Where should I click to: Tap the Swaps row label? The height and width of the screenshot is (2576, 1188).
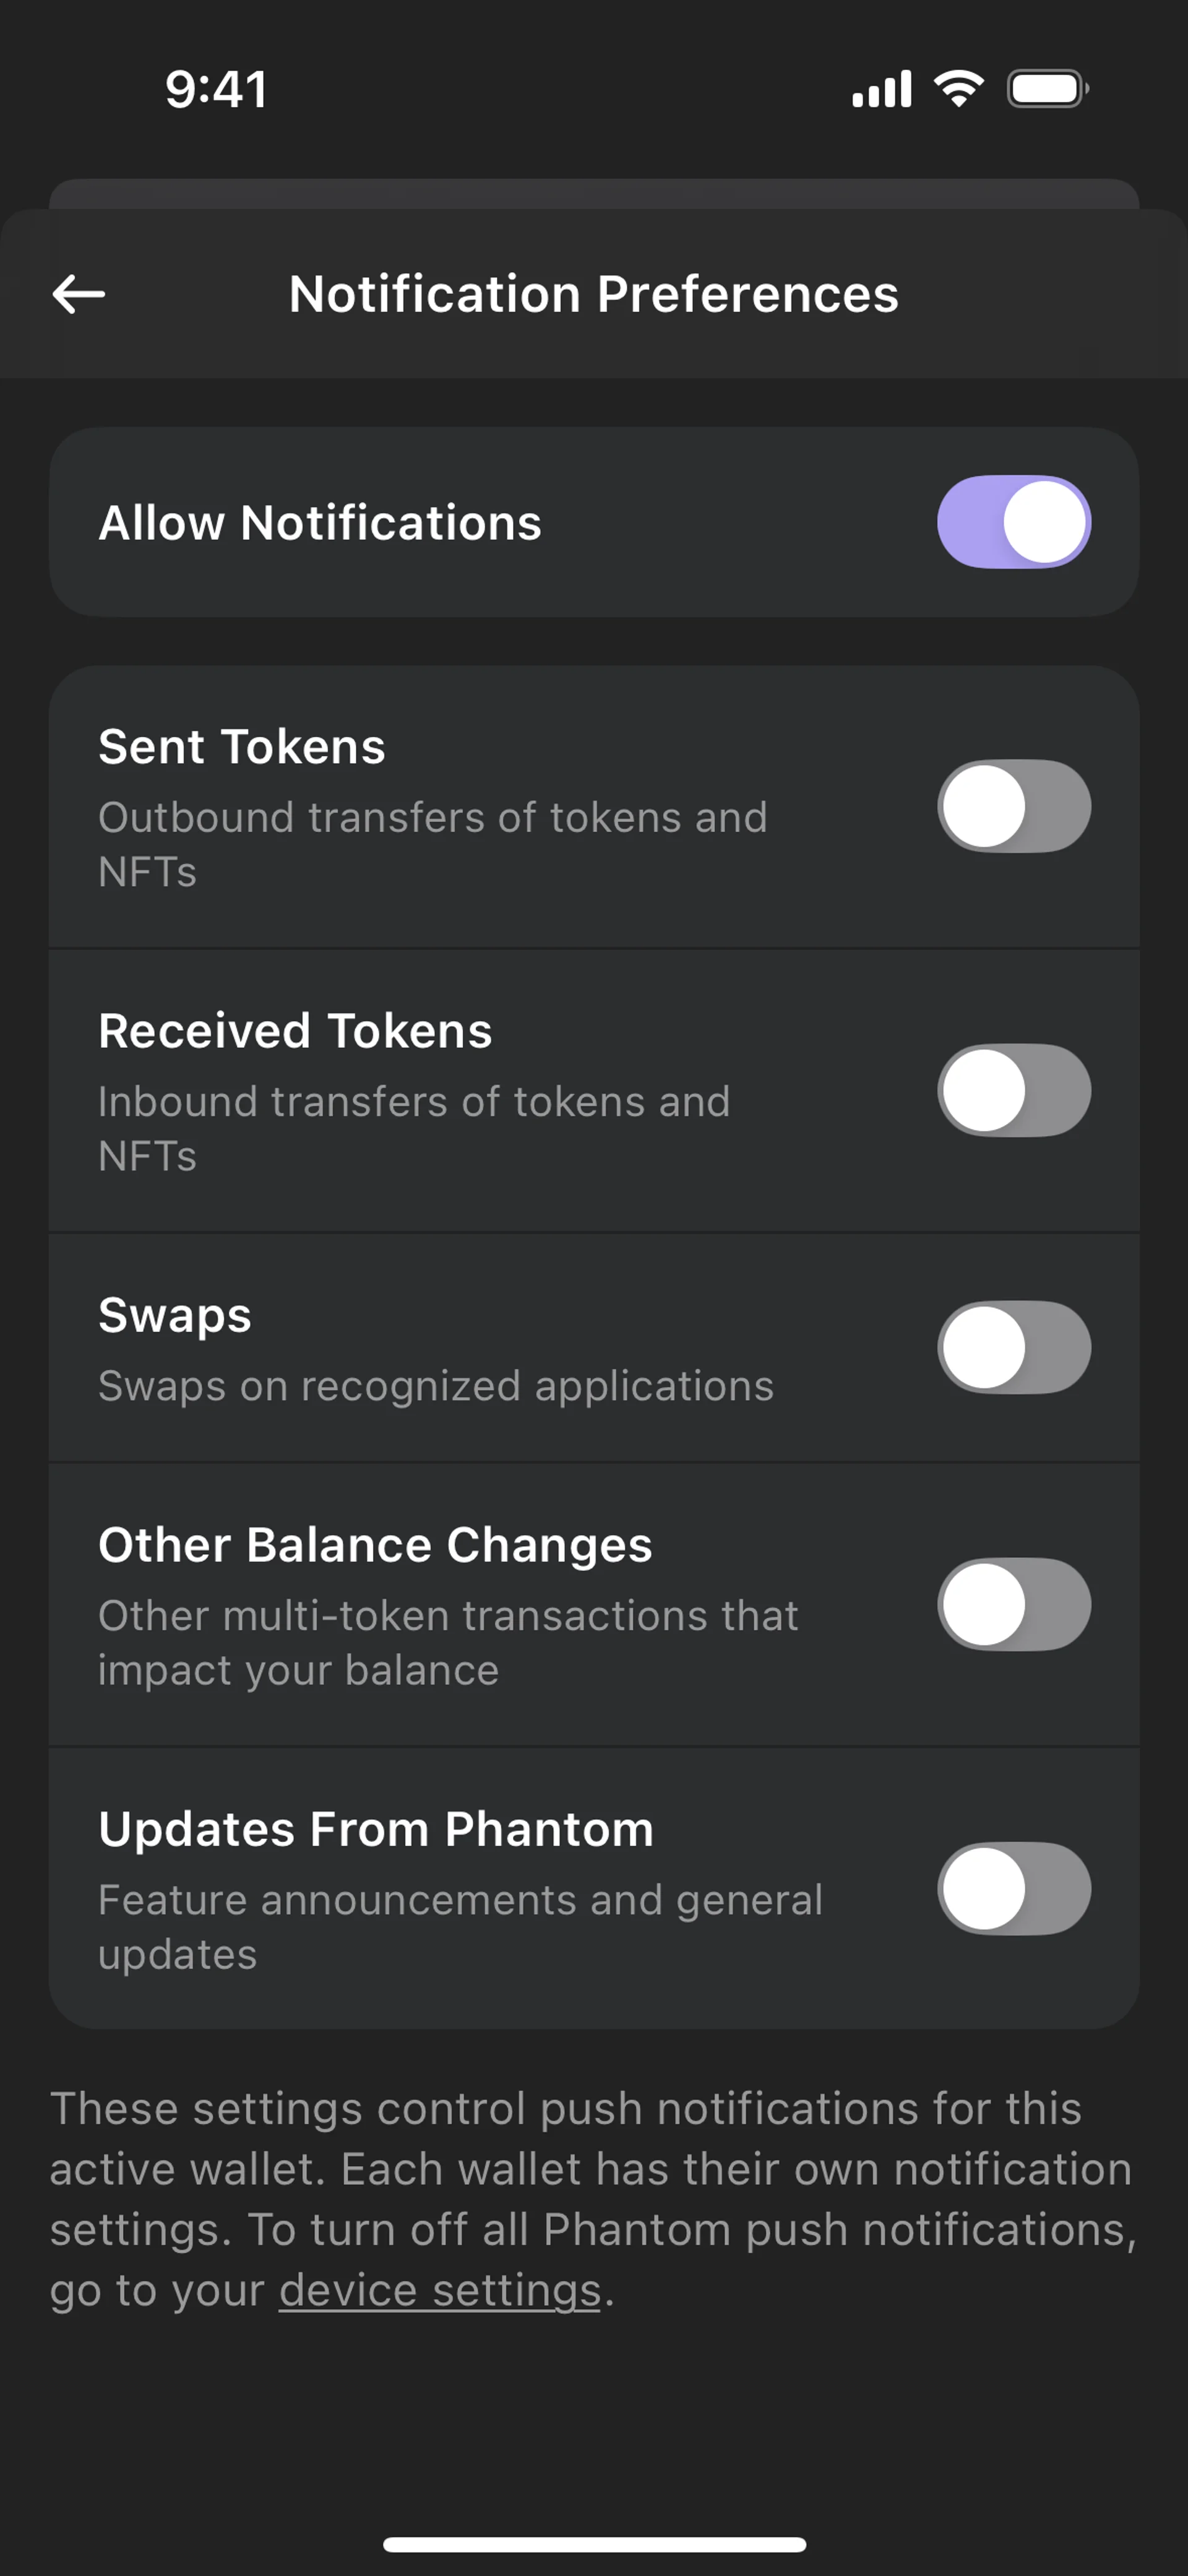(x=175, y=1315)
